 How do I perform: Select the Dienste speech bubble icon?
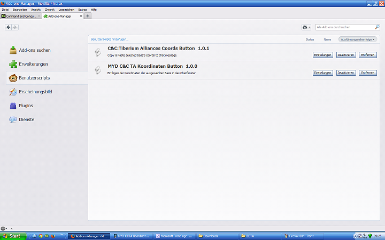click(x=13, y=119)
